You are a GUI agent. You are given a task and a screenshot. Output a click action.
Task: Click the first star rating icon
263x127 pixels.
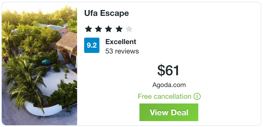[88, 29]
